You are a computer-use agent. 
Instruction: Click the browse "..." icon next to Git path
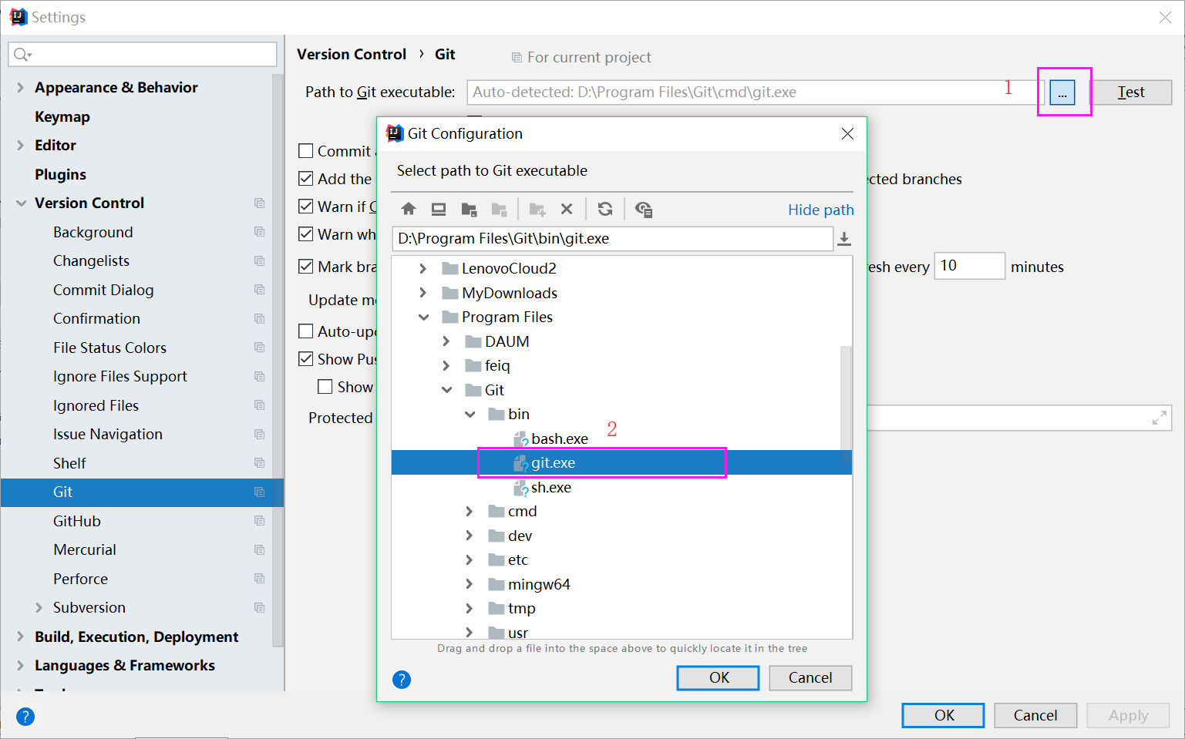point(1063,92)
